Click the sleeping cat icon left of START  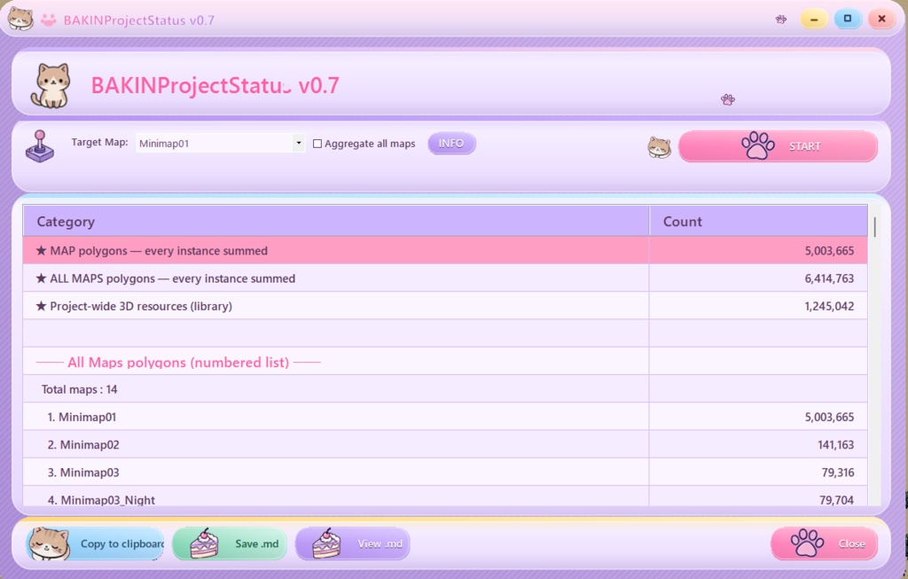point(660,147)
